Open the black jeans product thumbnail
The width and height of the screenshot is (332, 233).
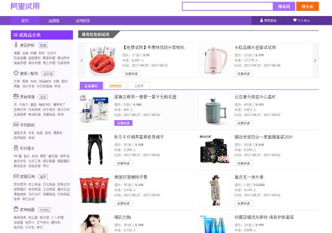[x=94, y=150]
